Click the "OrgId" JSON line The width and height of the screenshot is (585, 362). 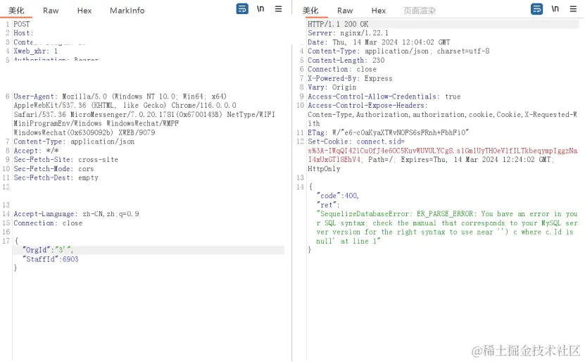click(x=48, y=250)
